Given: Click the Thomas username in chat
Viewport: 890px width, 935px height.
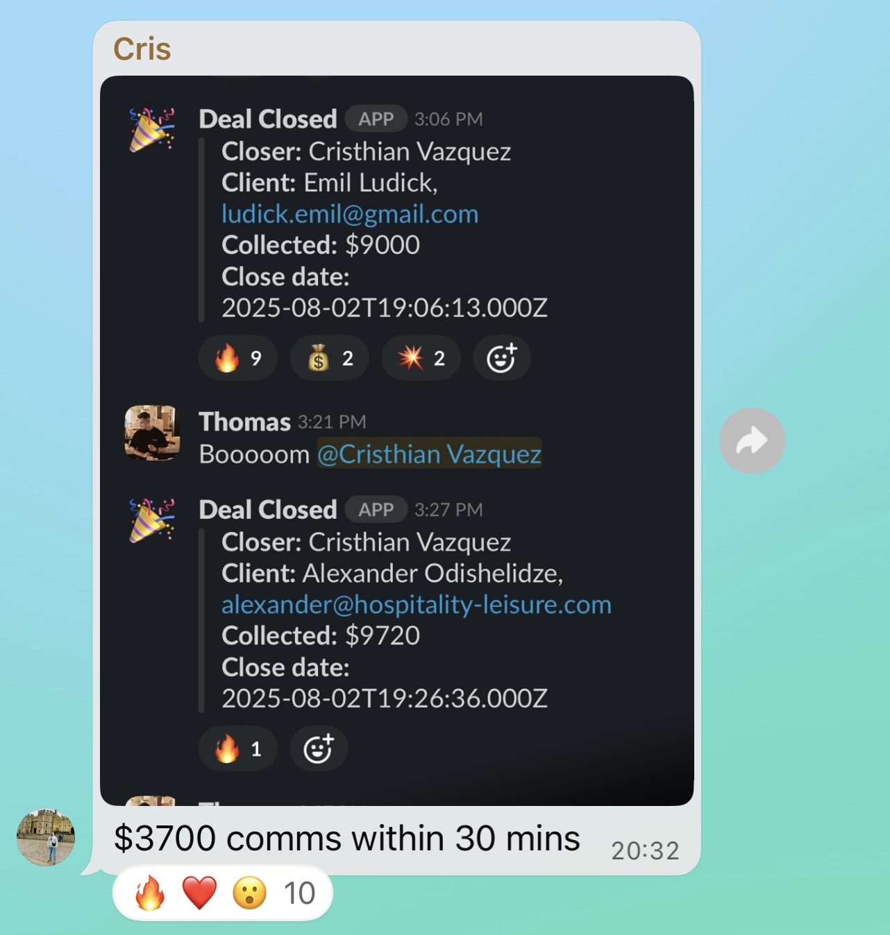Looking at the screenshot, I should point(244,422).
